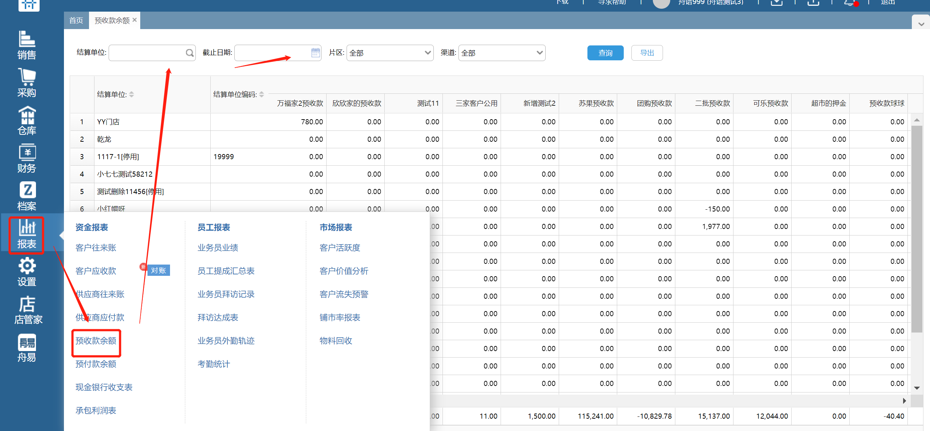Sort by 结算单位编码 column arrows
This screenshot has height=431, width=930.
click(x=262, y=94)
